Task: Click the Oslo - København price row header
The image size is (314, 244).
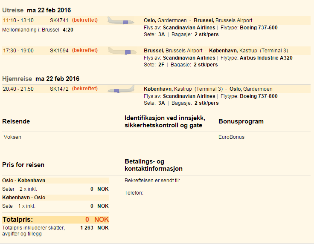Action: point(24,181)
